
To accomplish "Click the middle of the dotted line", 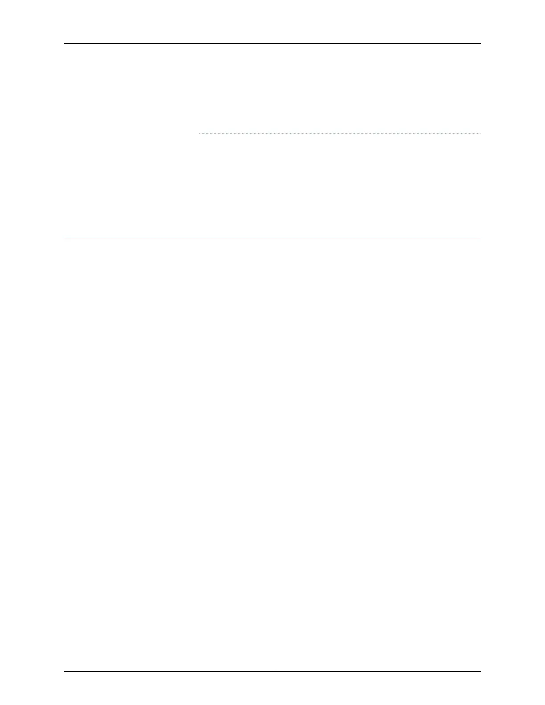I will point(340,133).
